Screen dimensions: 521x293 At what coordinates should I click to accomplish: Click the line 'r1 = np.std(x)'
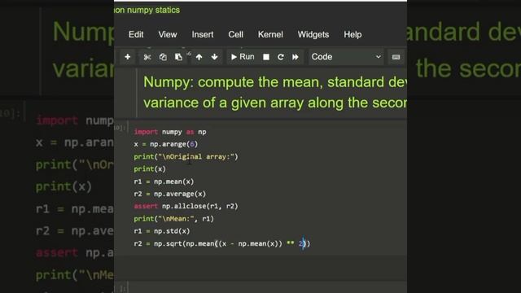162,231
